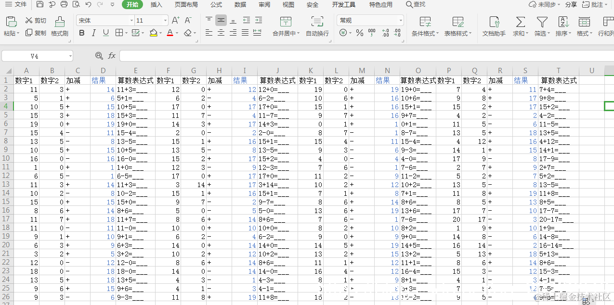The height and width of the screenshot is (305, 614).
Task: Toggle top vertical alignment
Action: (209, 20)
